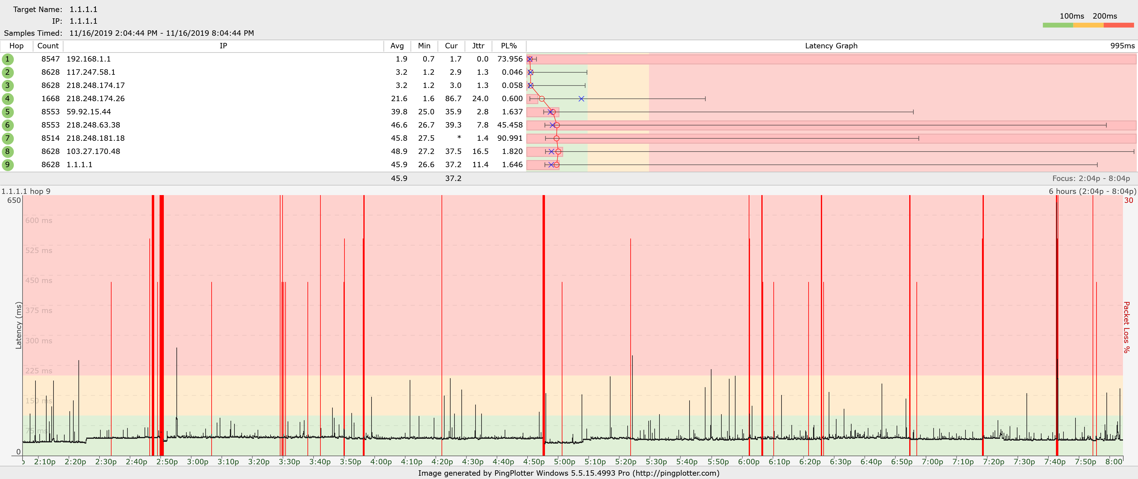
Task: Click the blue X latency marker for hop 5
Action: [x=550, y=112]
